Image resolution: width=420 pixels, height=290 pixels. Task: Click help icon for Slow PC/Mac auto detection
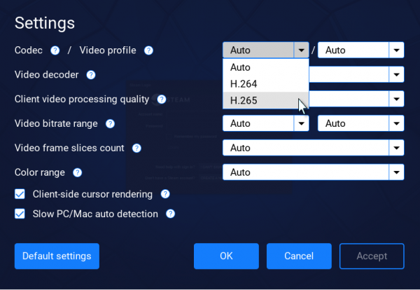(170, 214)
